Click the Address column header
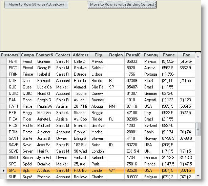Image resolution: width=208 pixels, height=186 pixels. click(x=81, y=55)
